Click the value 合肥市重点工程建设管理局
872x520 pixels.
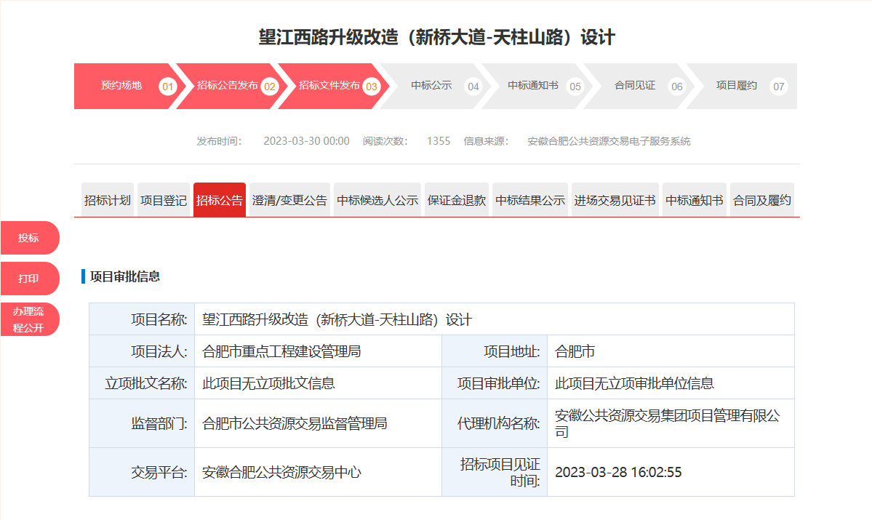pyautogui.click(x=281, y=351)
